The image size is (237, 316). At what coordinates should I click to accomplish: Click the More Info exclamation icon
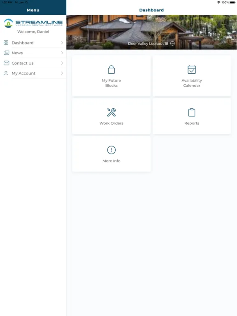tap(111, 150)
